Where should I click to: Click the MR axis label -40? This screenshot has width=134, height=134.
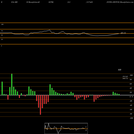tap(131, 105)
